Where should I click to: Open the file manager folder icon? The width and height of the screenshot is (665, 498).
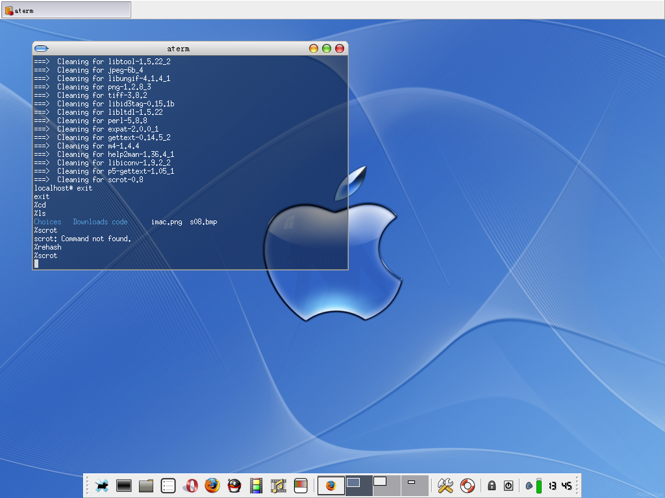pos(146,485)
